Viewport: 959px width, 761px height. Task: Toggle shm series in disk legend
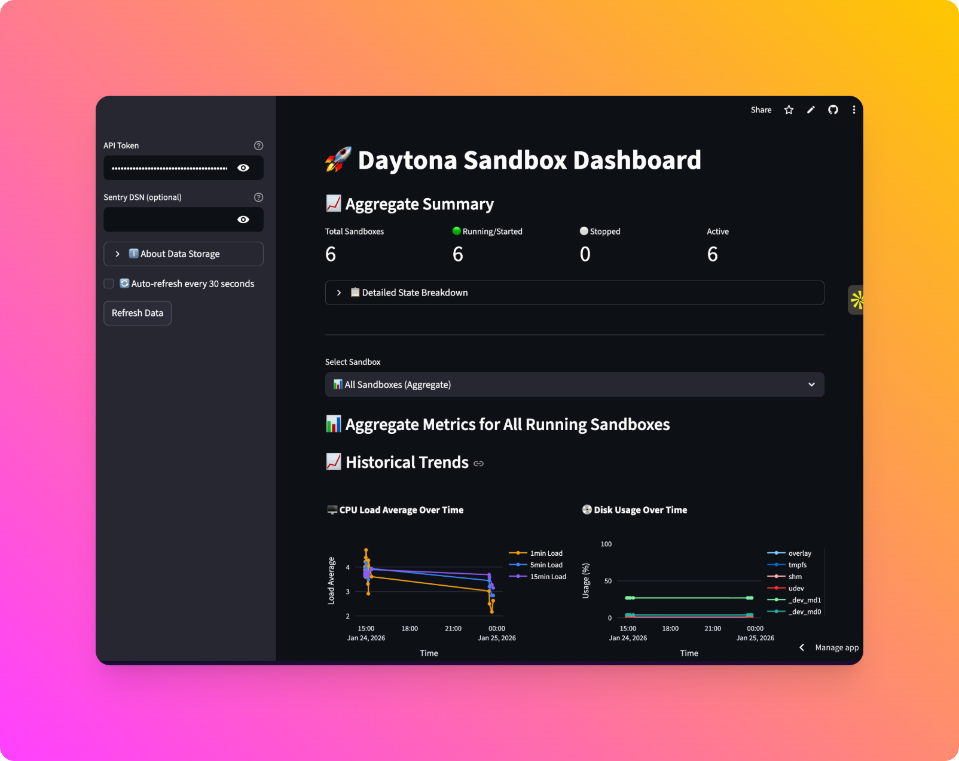click(x=785, y=577)
